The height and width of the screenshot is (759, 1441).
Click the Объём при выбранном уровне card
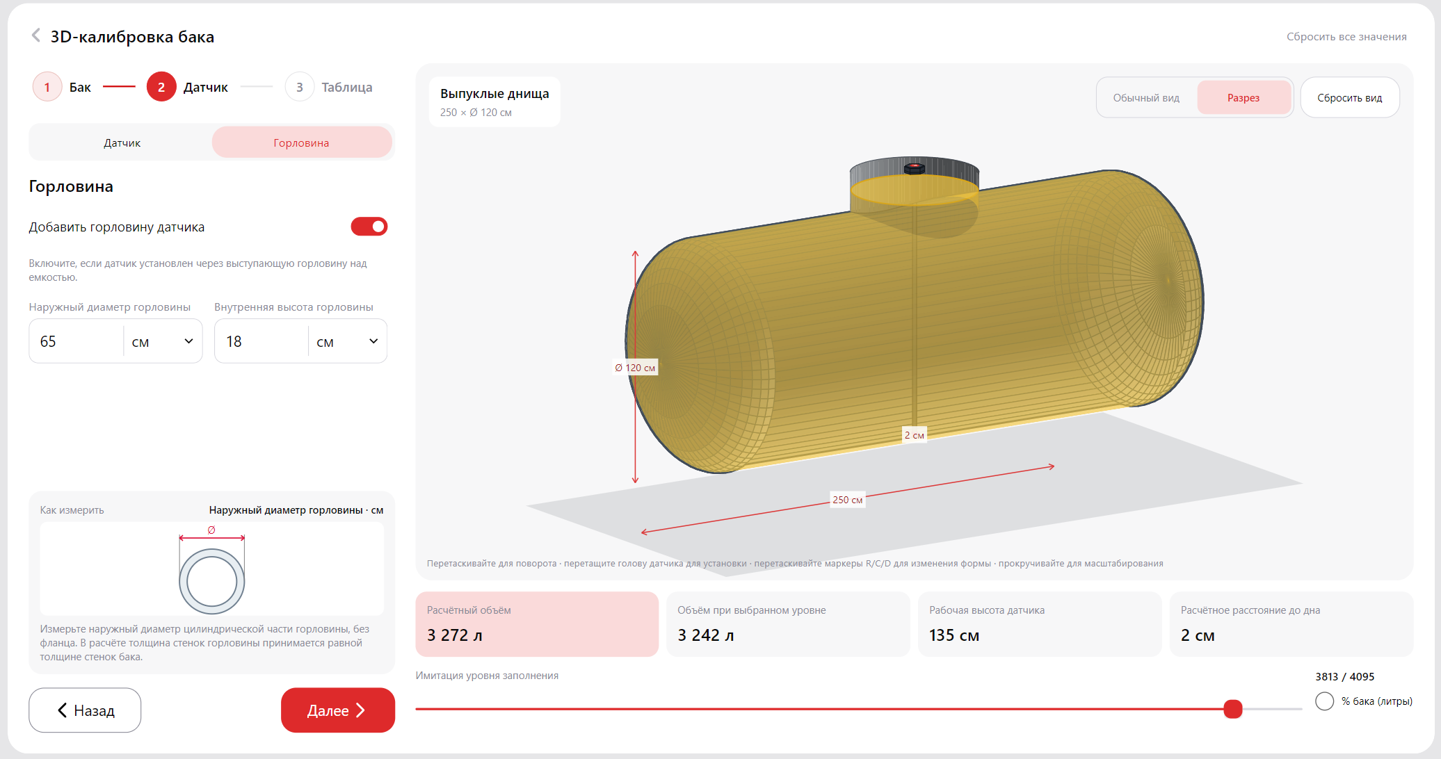click(788, 624)
